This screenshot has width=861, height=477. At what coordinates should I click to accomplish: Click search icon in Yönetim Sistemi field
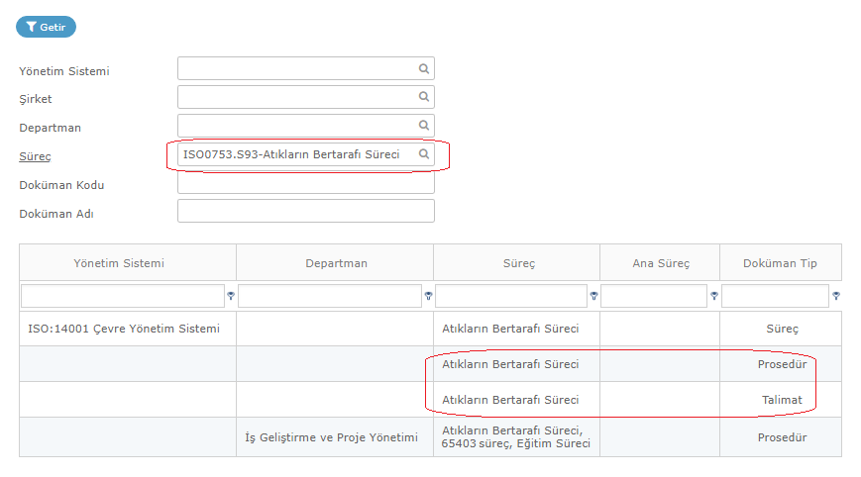click(x=423, y=69)
